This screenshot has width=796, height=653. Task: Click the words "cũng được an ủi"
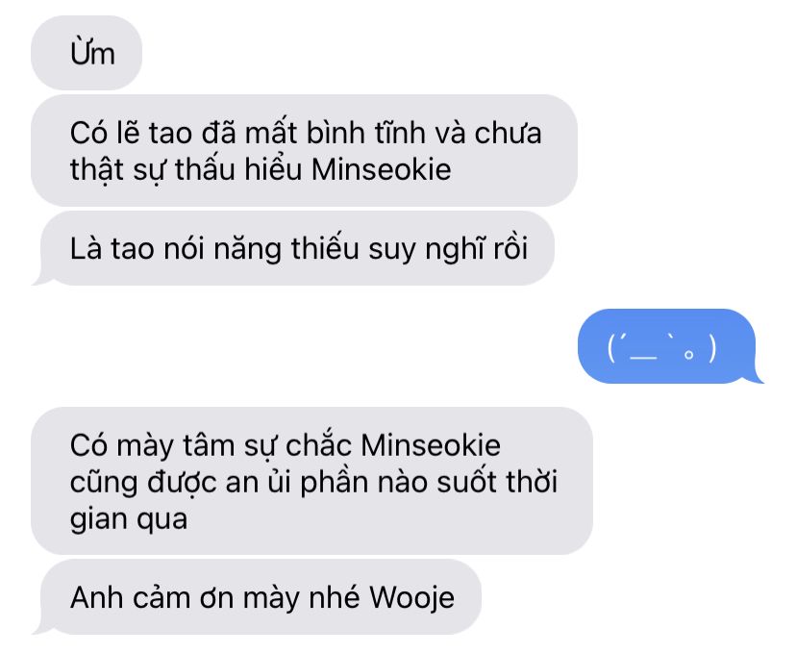pyautogui.click(x=180, y=483)
